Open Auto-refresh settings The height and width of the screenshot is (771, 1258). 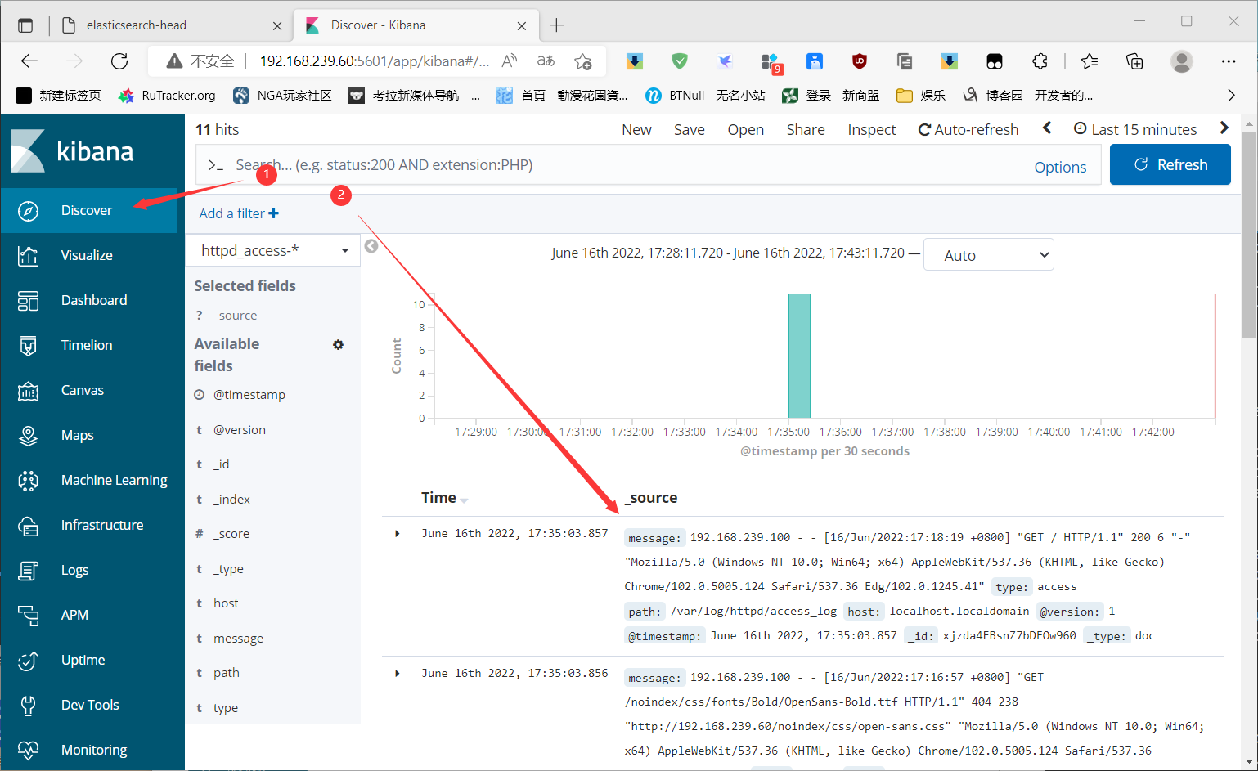968,129
